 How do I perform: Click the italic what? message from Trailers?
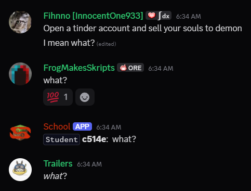(55, 176)
